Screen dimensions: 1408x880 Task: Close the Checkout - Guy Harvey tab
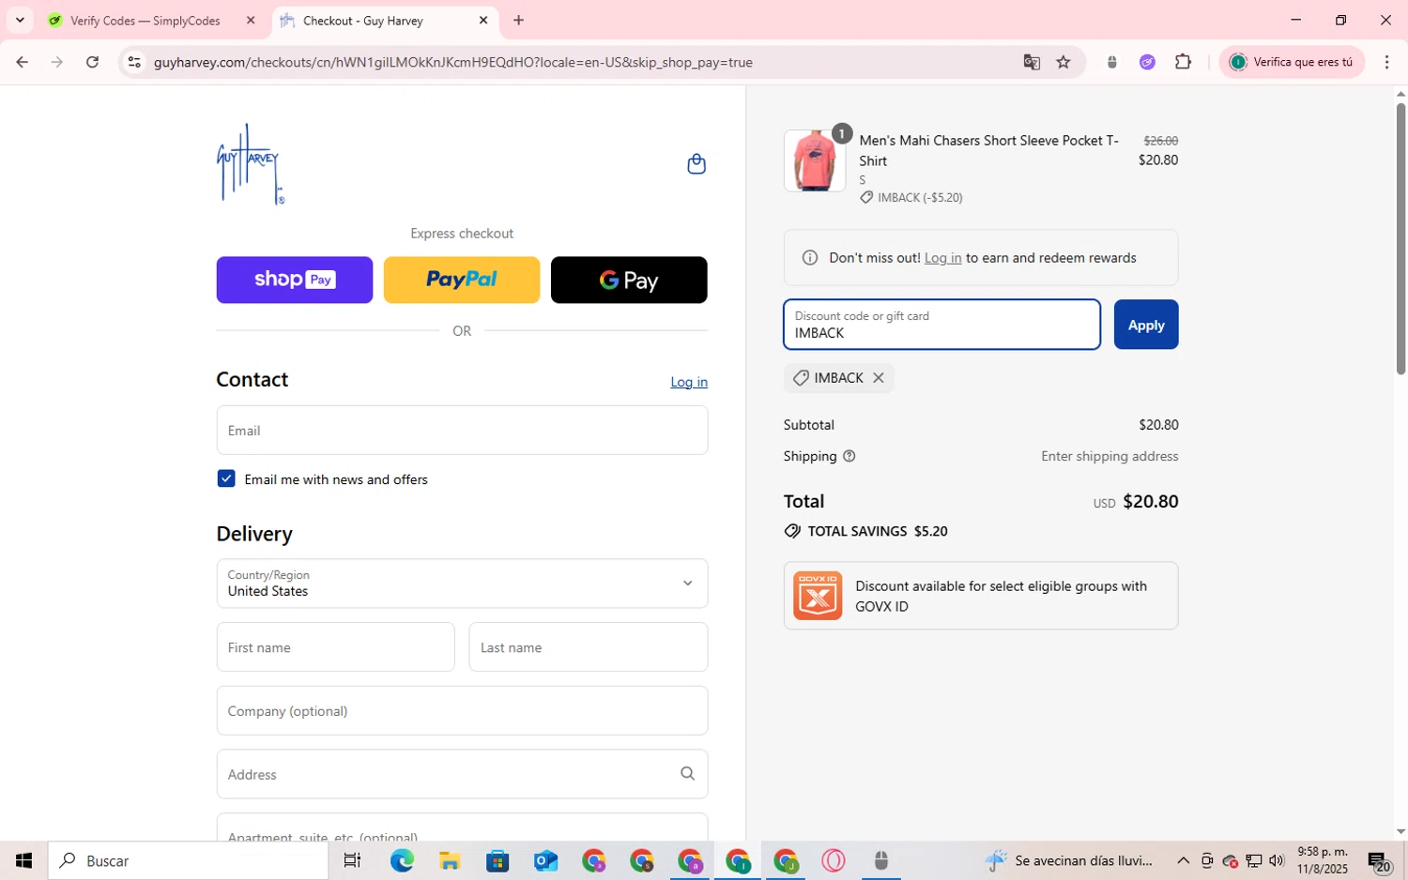(483, 20)
